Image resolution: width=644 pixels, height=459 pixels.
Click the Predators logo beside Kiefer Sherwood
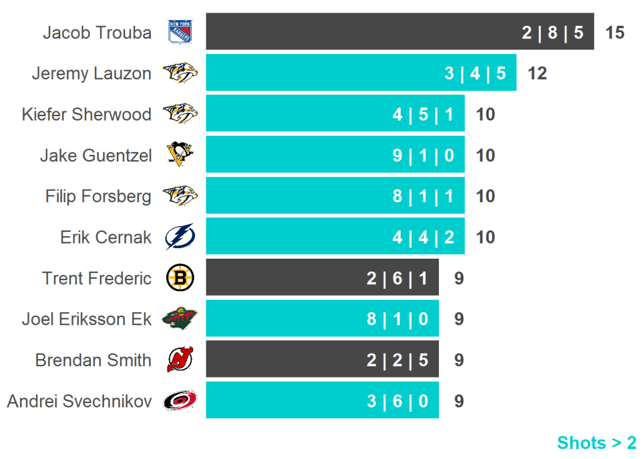coord(180,114)
